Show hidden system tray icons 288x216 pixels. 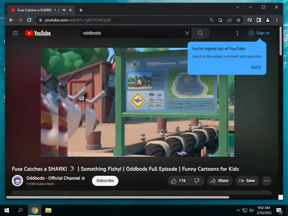point(238,210)
